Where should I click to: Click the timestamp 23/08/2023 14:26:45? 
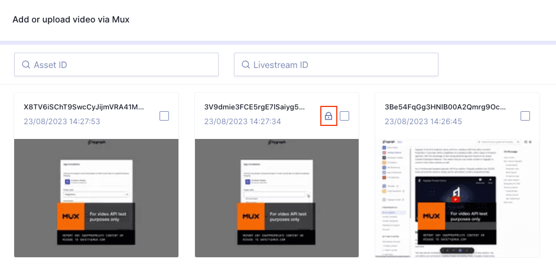coord(423,121)
